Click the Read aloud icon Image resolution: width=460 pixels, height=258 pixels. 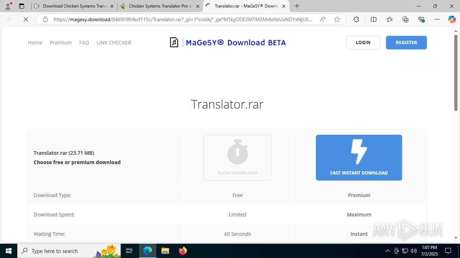(323, 19)
